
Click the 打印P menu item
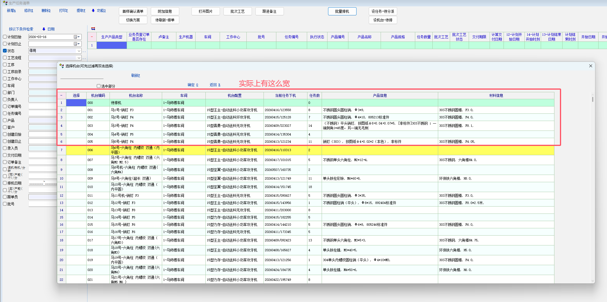[x=63, y=11]
